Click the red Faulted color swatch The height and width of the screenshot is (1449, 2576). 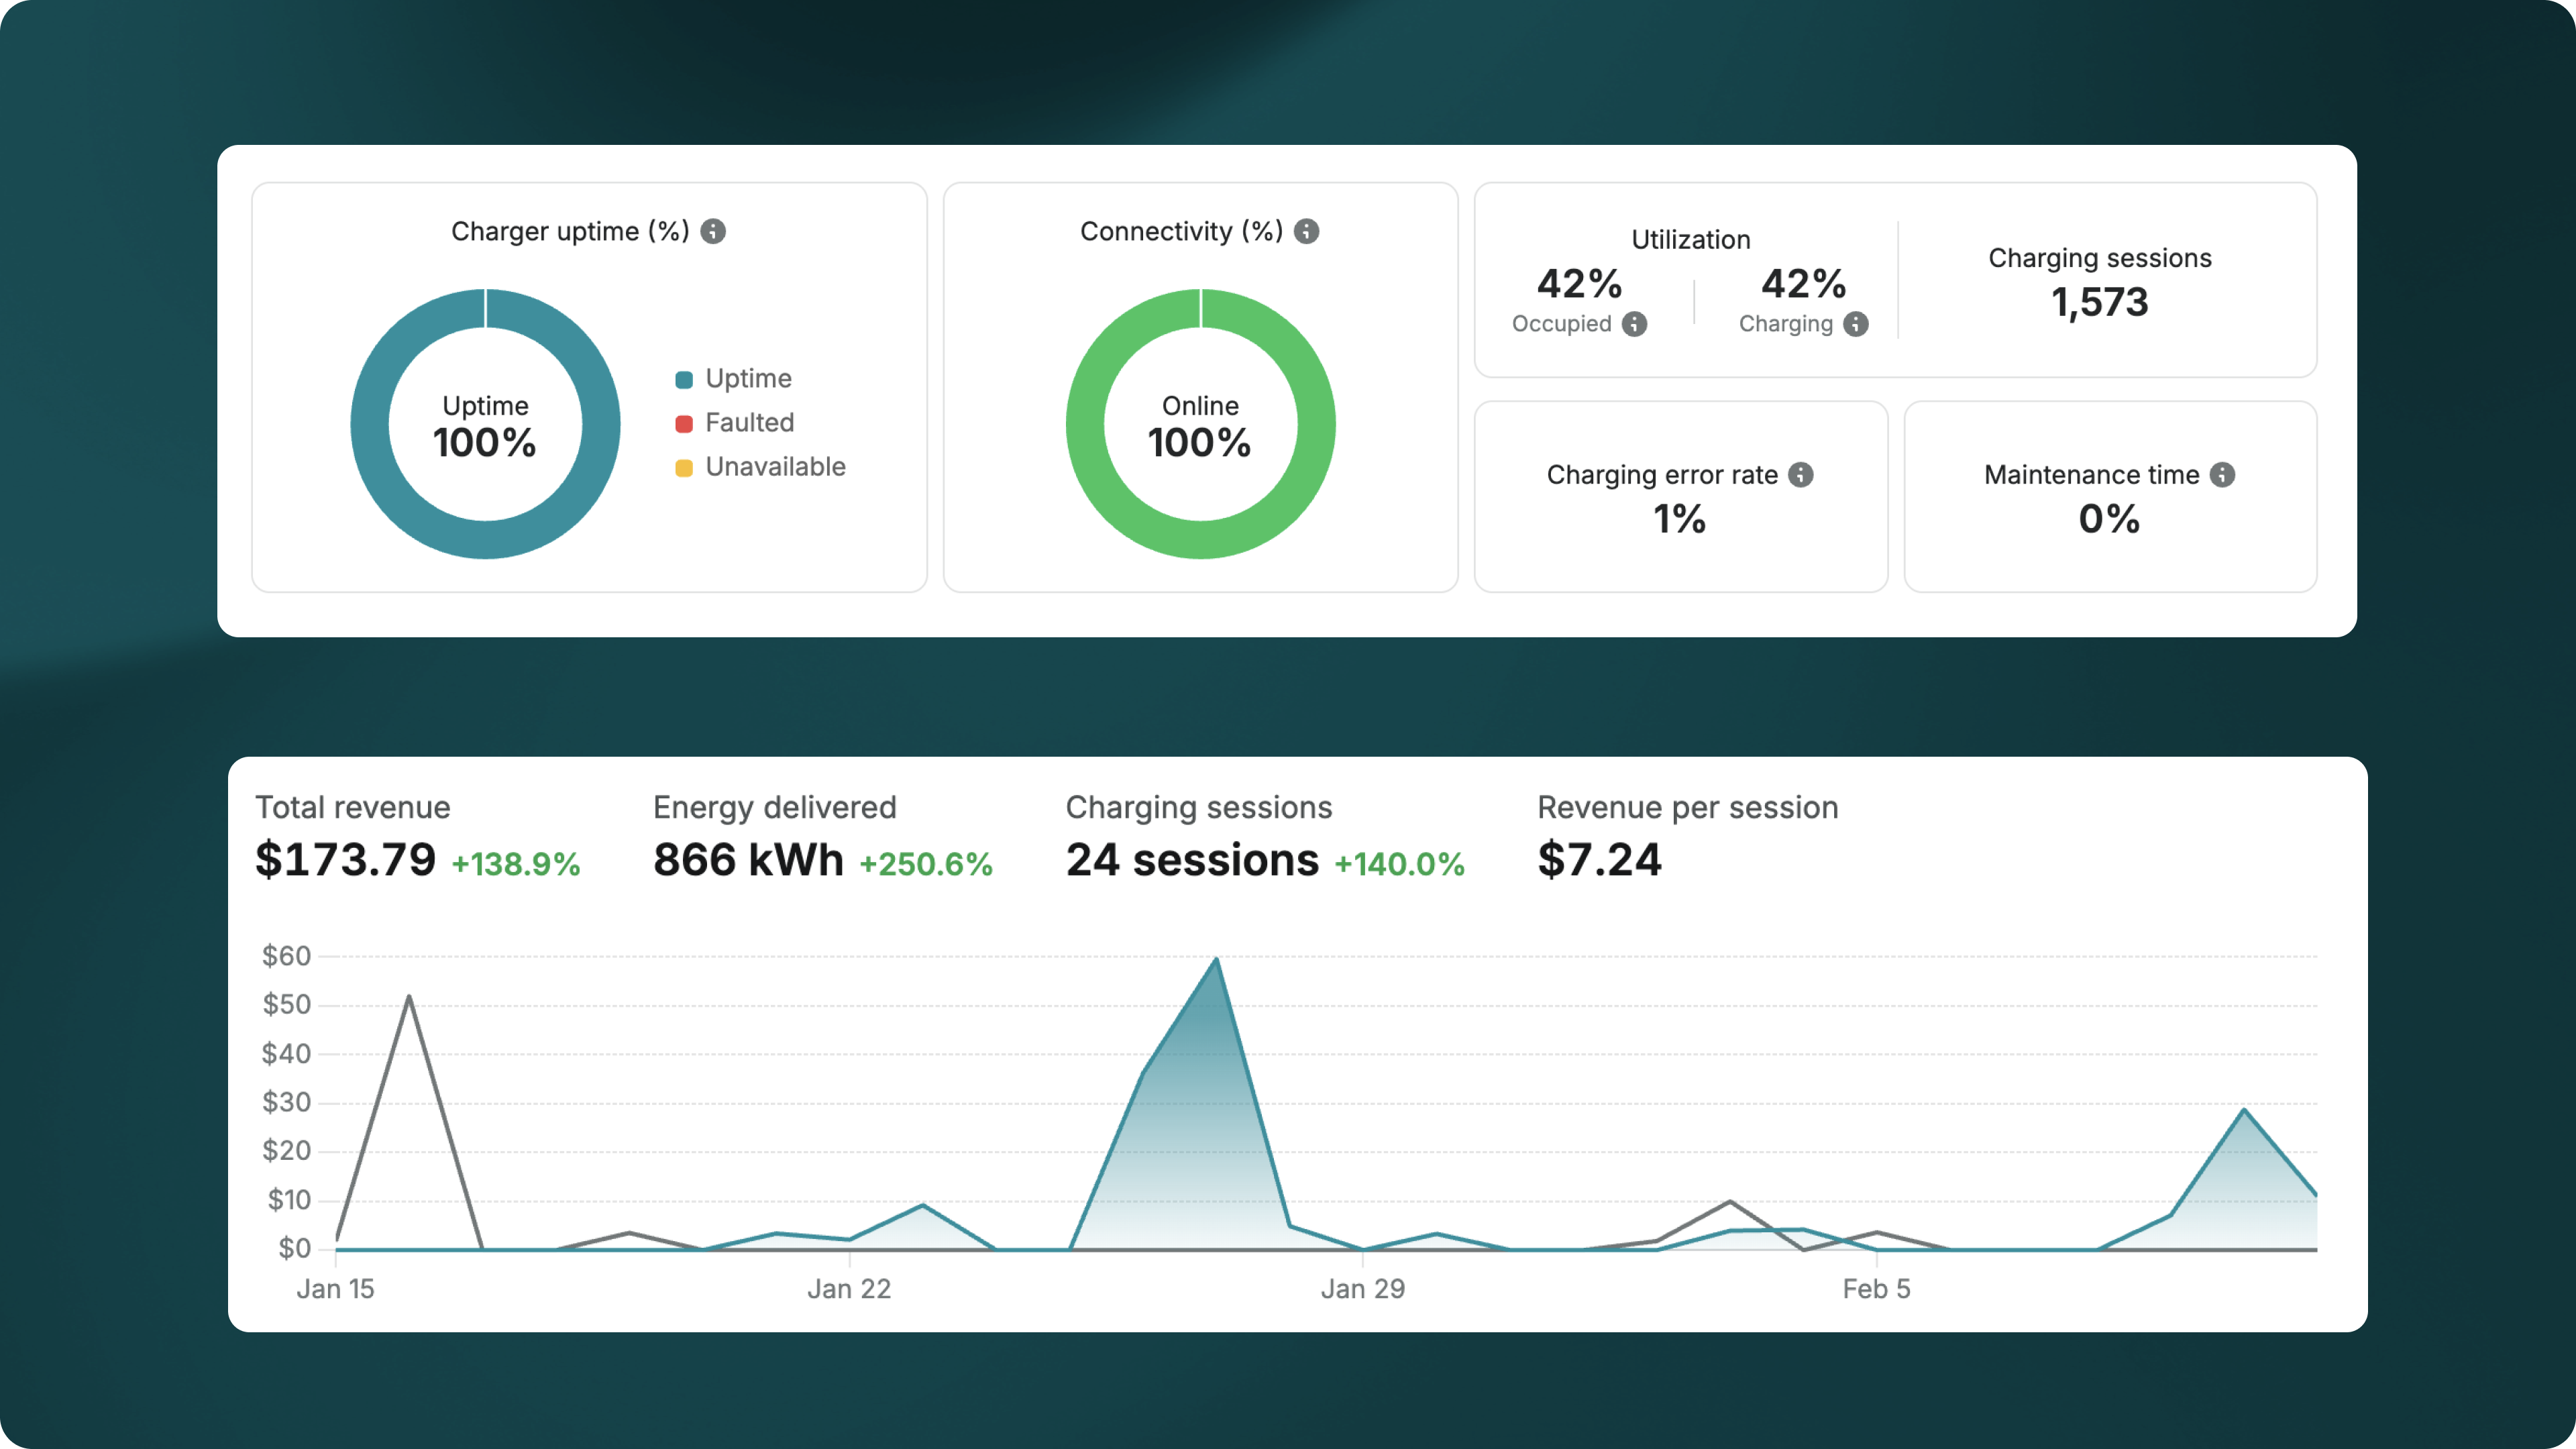click(x=684, y=424)
